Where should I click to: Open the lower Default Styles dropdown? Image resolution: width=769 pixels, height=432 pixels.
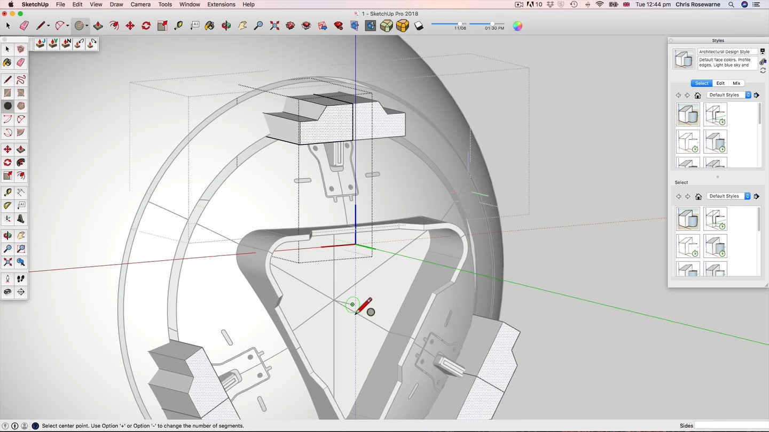[729, 196]
